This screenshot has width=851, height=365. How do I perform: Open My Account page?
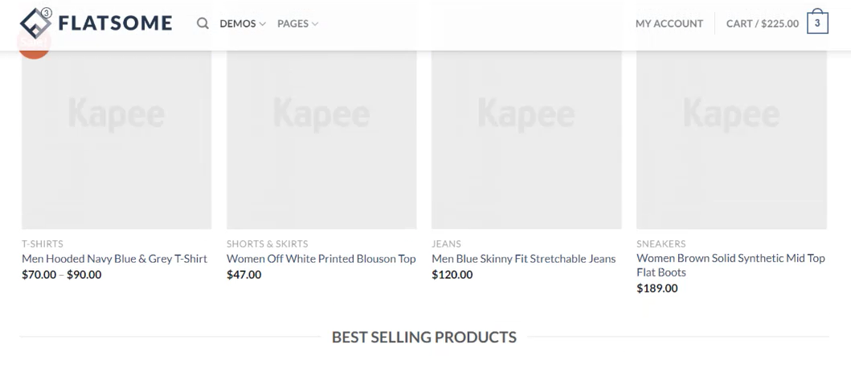(669, 23)
